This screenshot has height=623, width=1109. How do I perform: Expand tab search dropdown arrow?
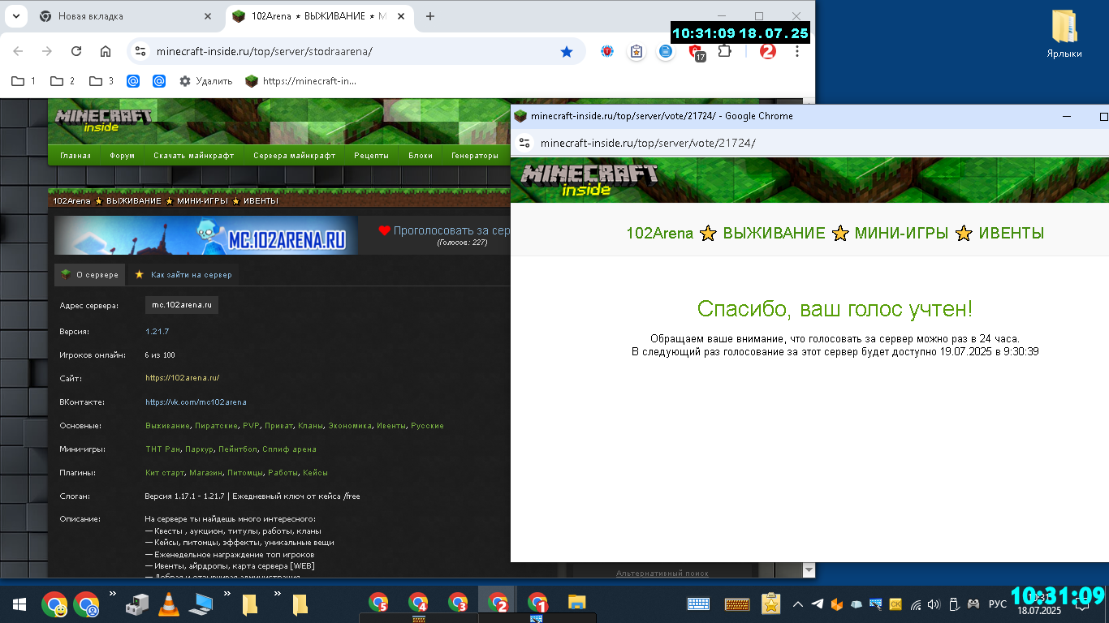click(16, 16)
